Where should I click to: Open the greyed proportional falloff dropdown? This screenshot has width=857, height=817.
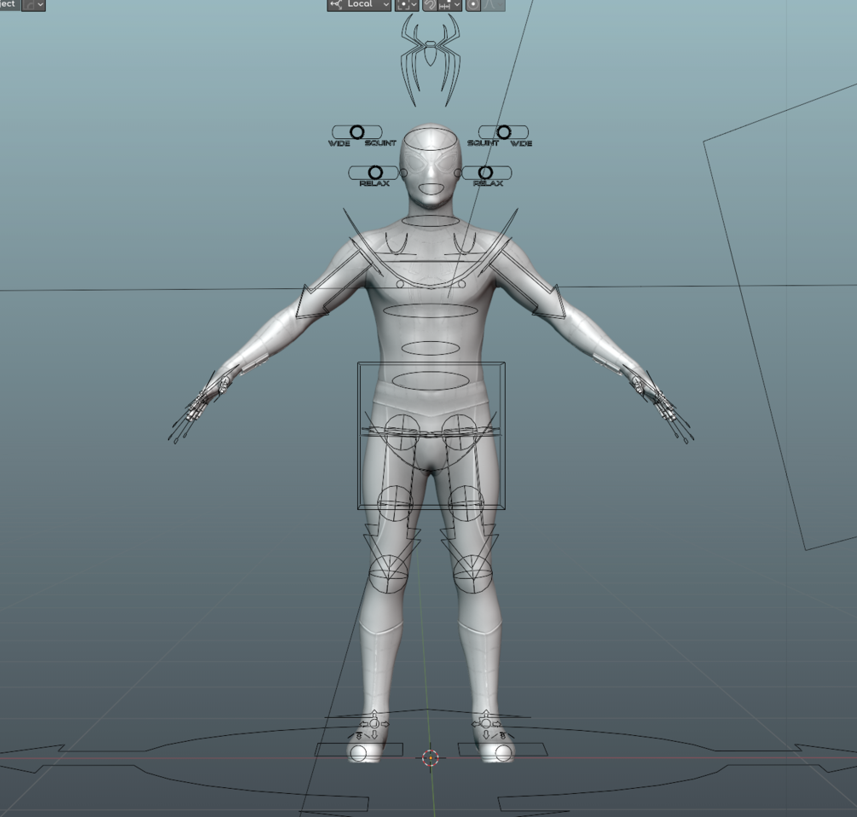click(x=494, y=4)
